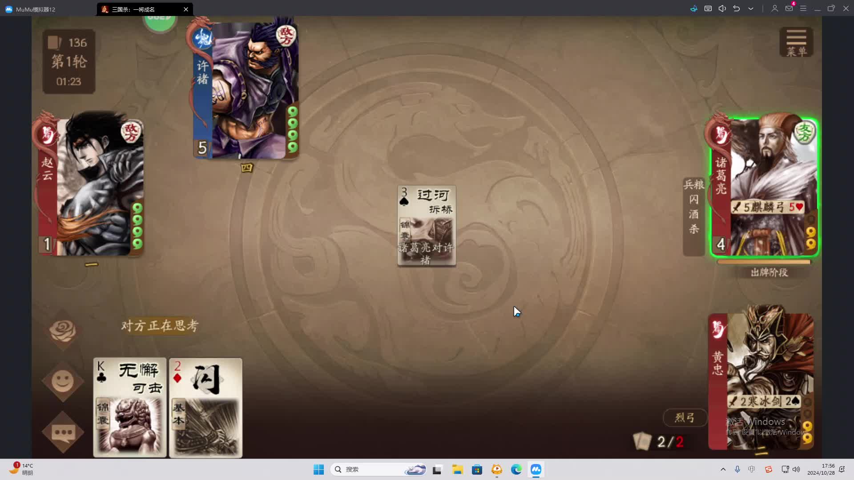Image resolution: width=854 pixels, height=480 pixels.
Task: Expand the system tray hidden icons
Action: [723, 469]
